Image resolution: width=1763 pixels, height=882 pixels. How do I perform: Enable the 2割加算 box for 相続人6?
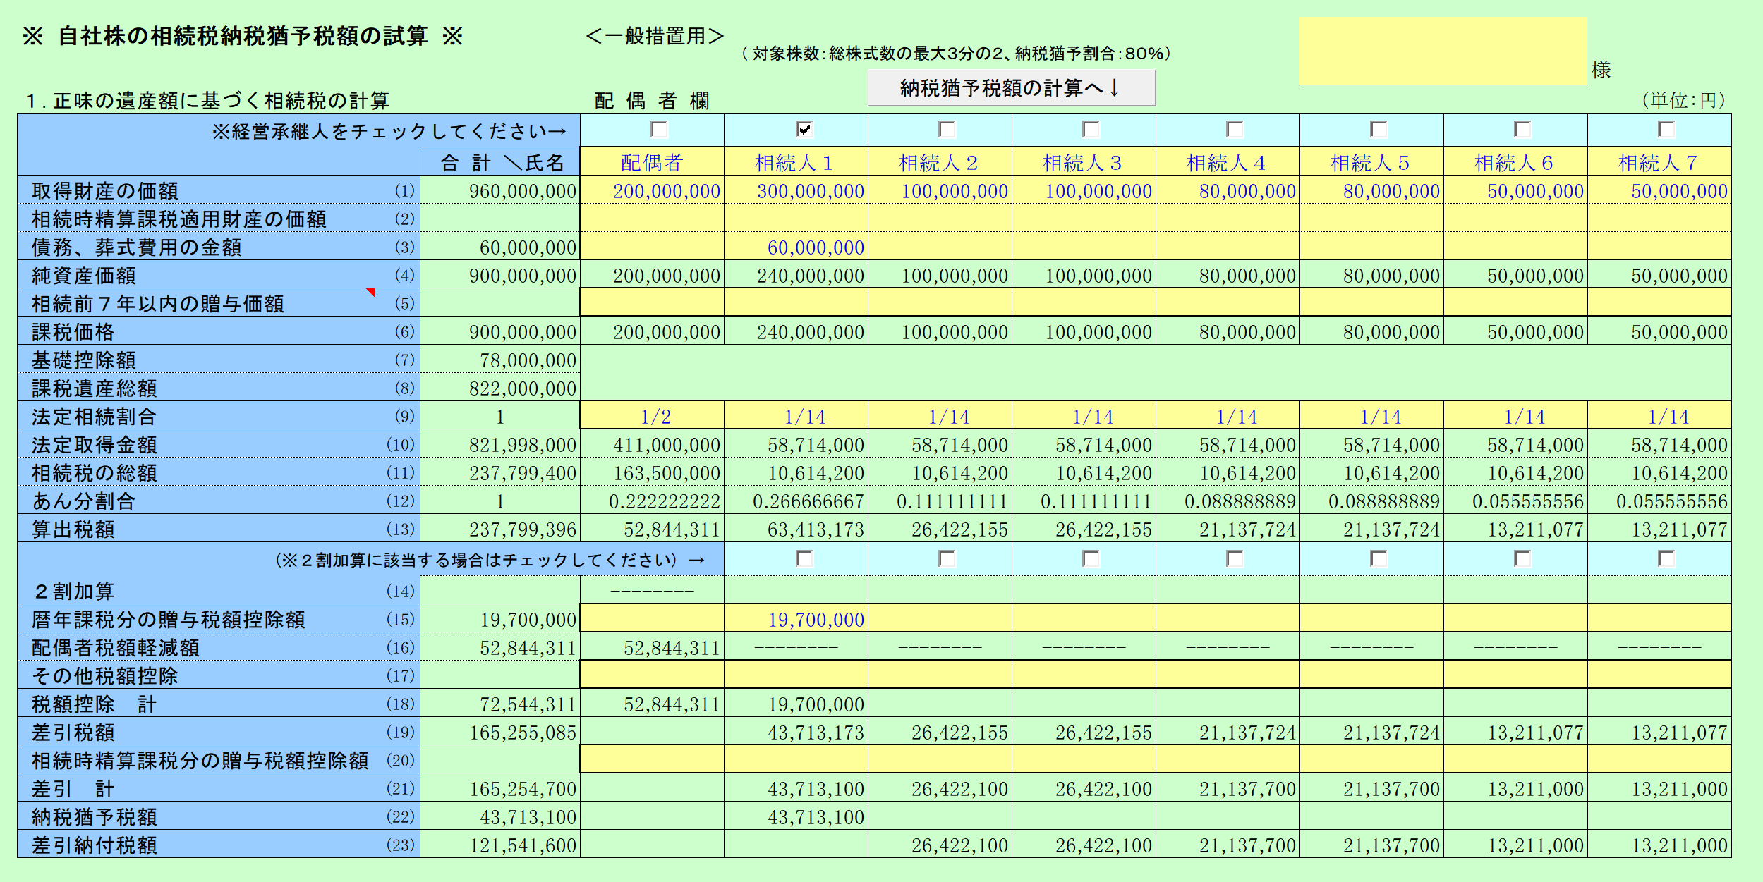1522,559
